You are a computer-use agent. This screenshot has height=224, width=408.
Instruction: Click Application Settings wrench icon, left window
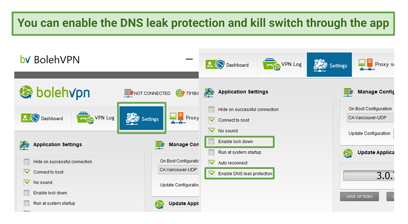click(24, 145)
